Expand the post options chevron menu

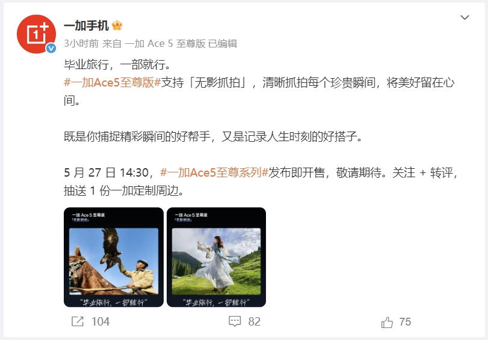pyautogui.click(x=465, y=17)
